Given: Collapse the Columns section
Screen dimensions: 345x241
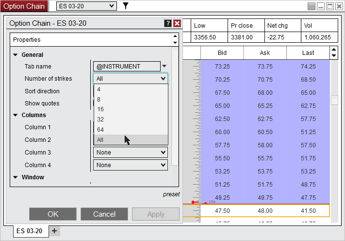Looking at the screenshot, I should click(16, 115).
